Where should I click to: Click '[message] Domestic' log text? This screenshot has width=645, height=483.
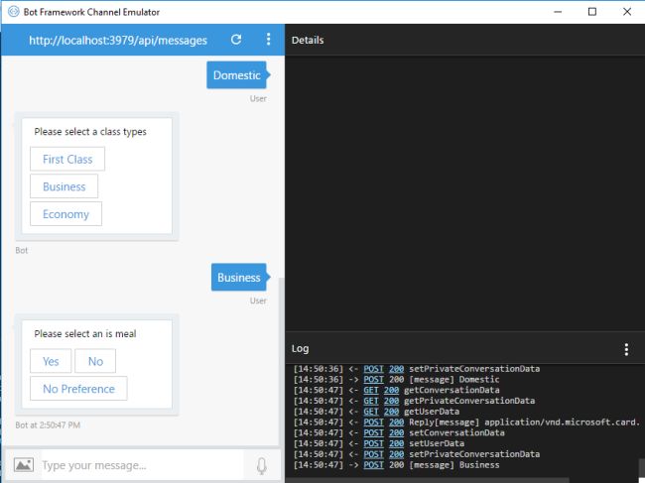tap(454, 380)
